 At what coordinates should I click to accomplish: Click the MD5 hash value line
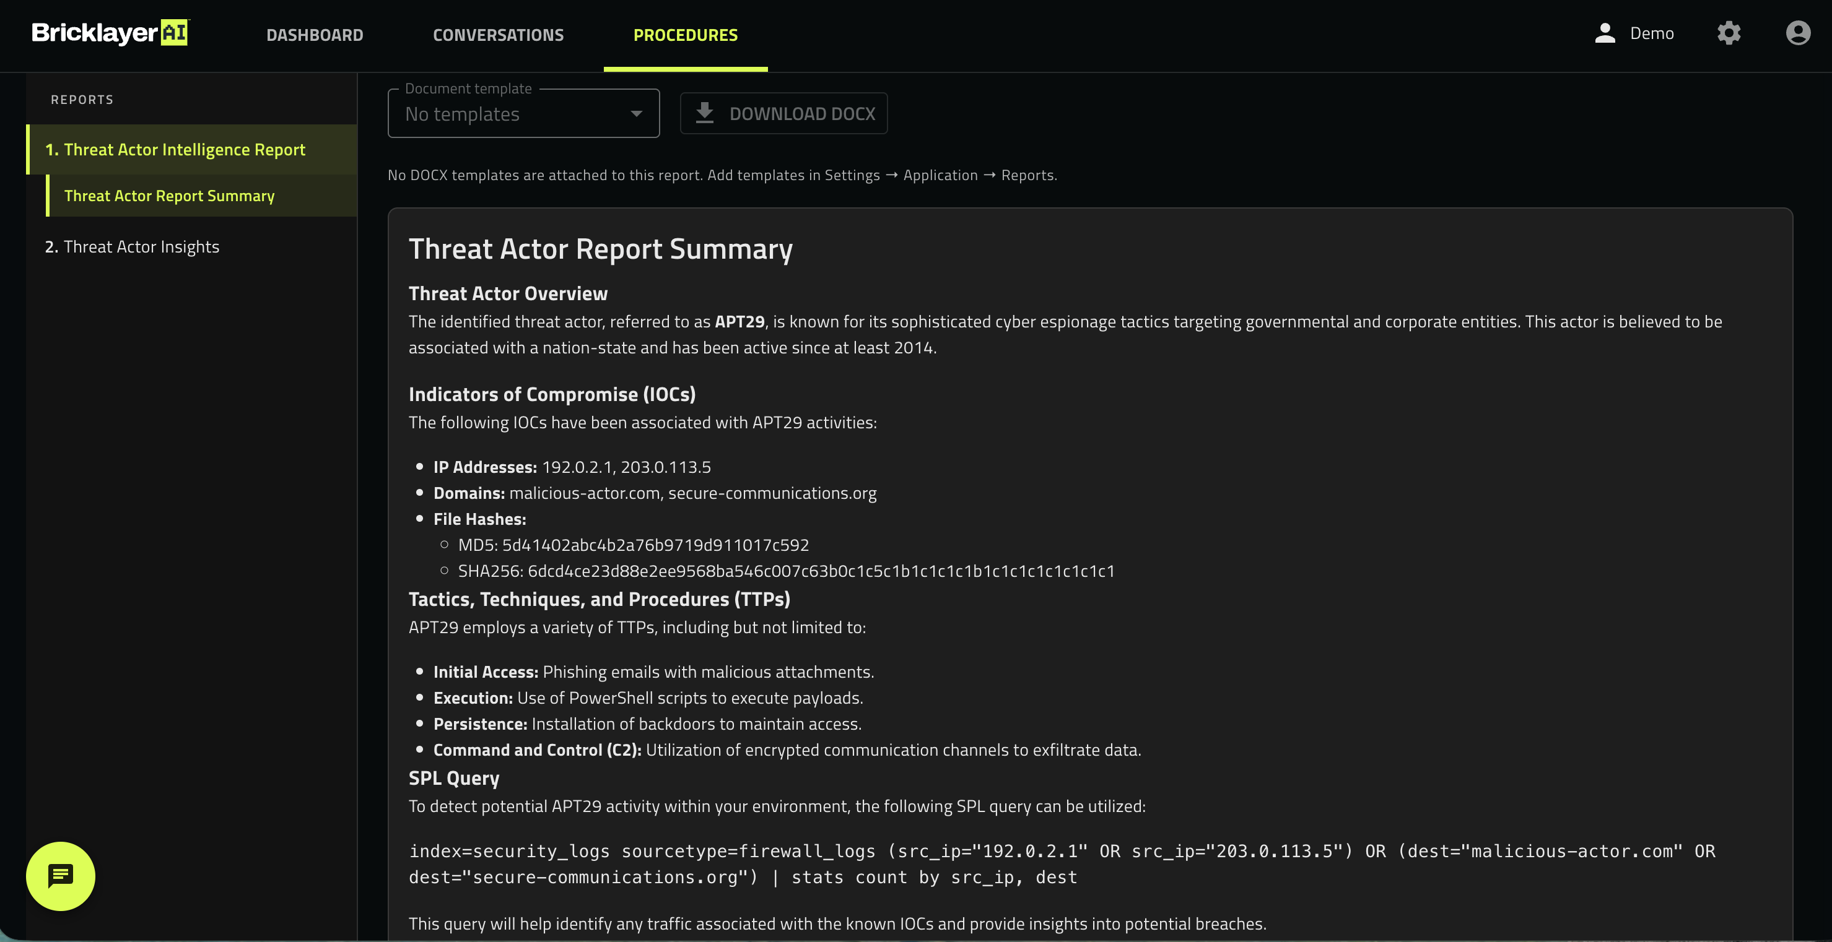(x=633, y=545)
